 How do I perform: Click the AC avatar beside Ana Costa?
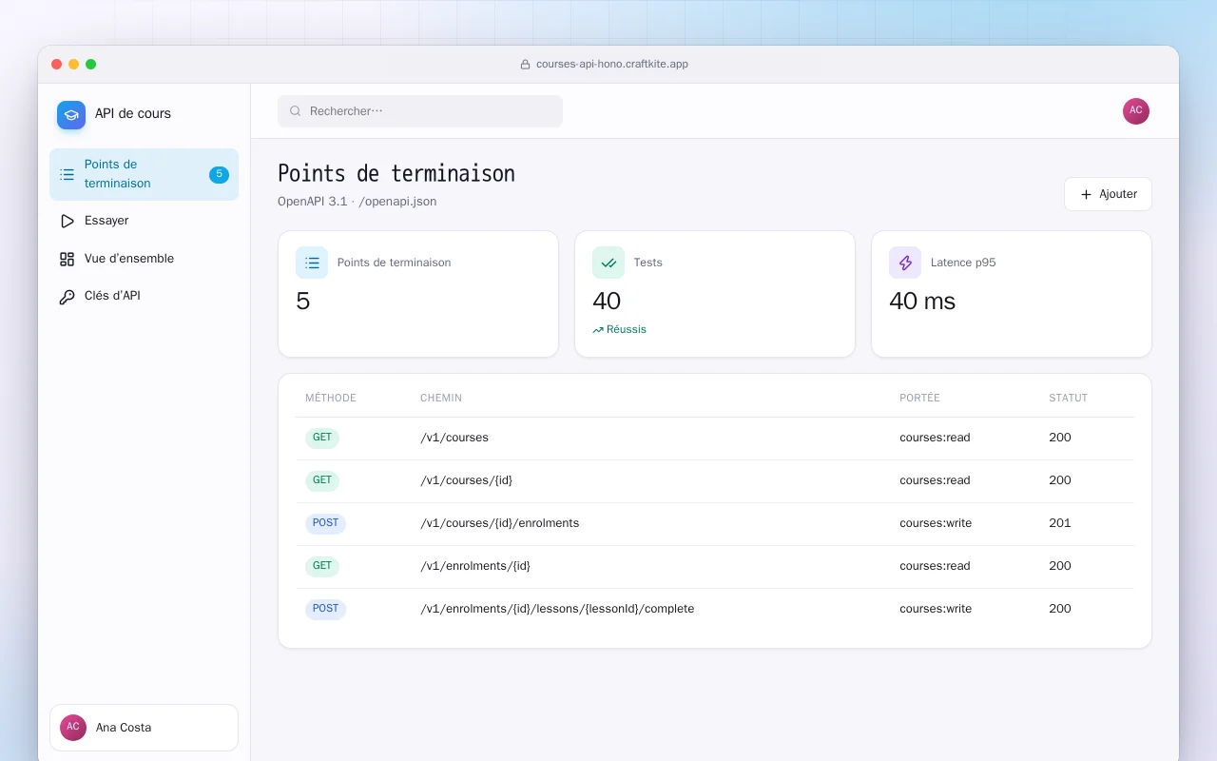[73, 728]
